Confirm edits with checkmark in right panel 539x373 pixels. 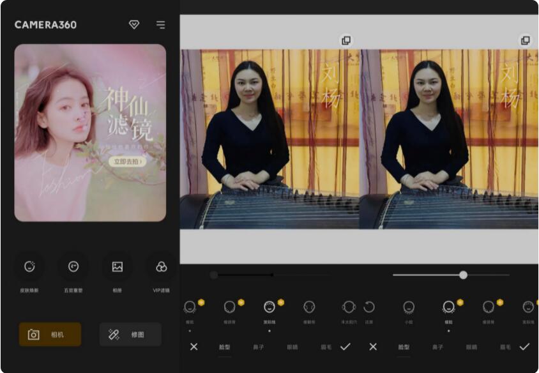click(x=524, y=346)
